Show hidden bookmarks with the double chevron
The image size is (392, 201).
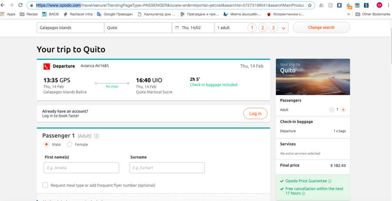(x=348, y=14)
